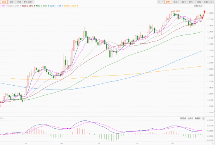Image resolution: width=215 pixels, height=145 pixels.
Task: Select the 经典 classic view button
Action: 199,2
